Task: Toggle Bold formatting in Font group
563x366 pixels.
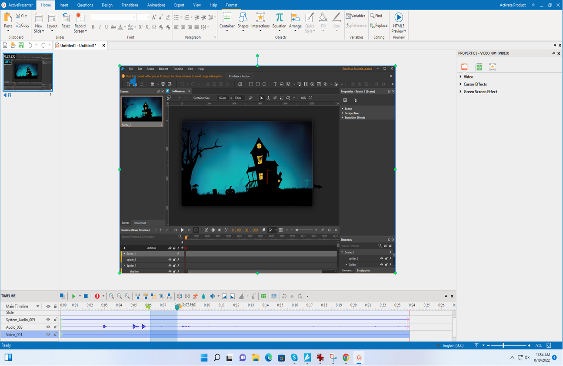Action: click(93, 27)
